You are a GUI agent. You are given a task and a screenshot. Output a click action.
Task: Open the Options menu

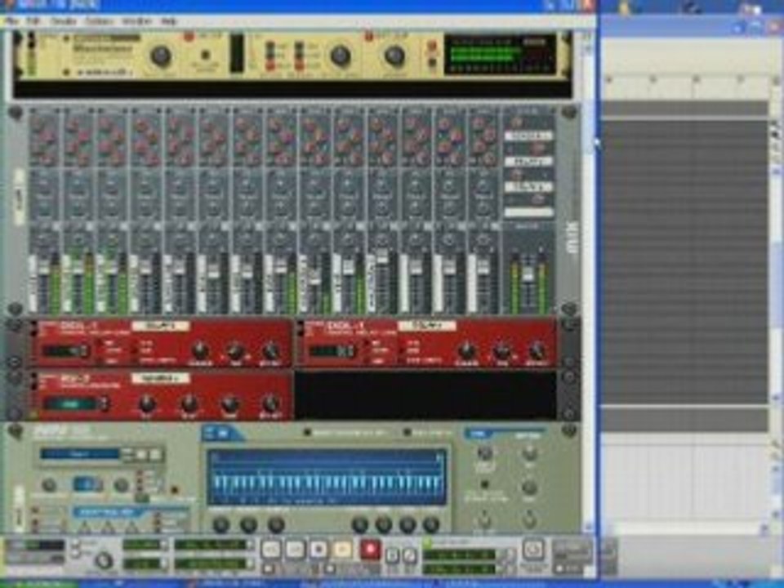100,21
